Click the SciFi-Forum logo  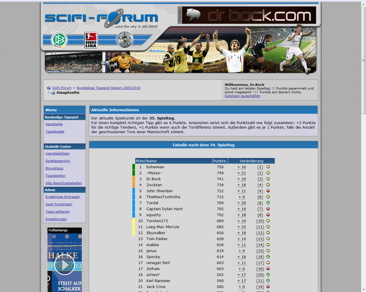pos(101,18)
